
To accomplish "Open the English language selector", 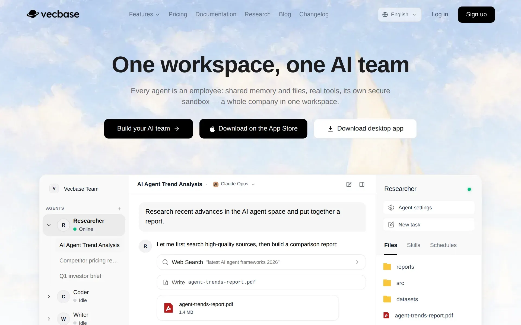I will click(x=399, y=15).
